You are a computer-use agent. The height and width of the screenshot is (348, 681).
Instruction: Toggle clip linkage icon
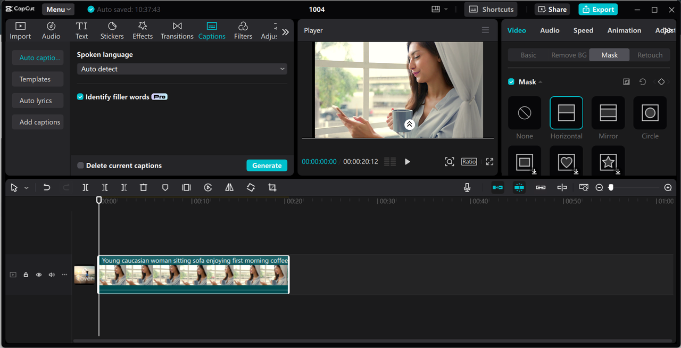541,187
